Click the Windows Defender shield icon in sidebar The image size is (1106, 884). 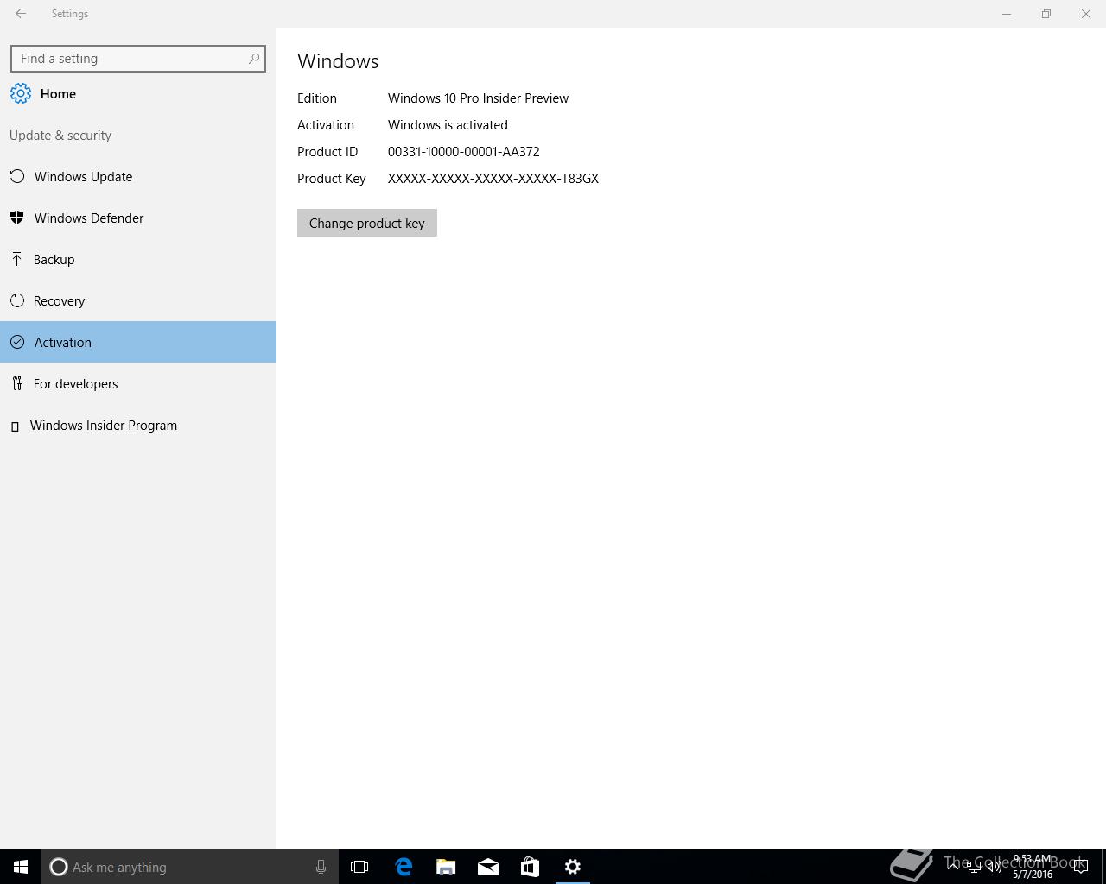[x=17, y=218]
